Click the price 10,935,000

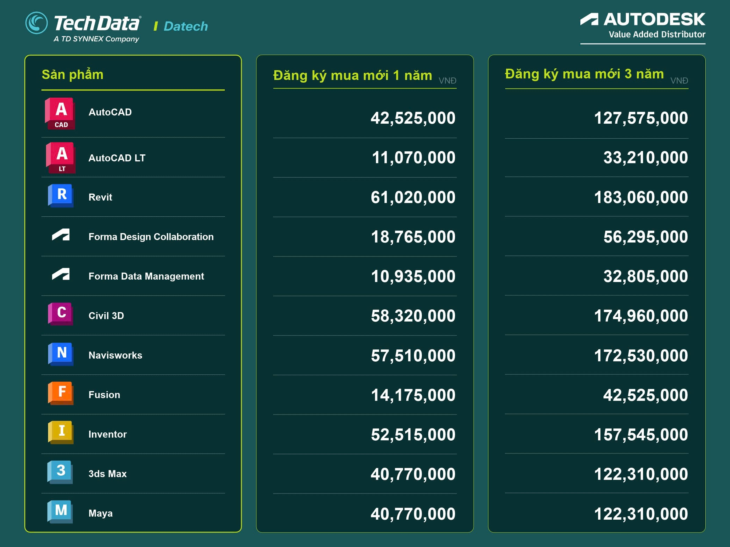pos(413,276)
